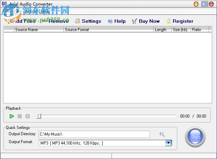Click the Stop playback button
The width and height of the screenshot is (217, 159).
(28, 116)
